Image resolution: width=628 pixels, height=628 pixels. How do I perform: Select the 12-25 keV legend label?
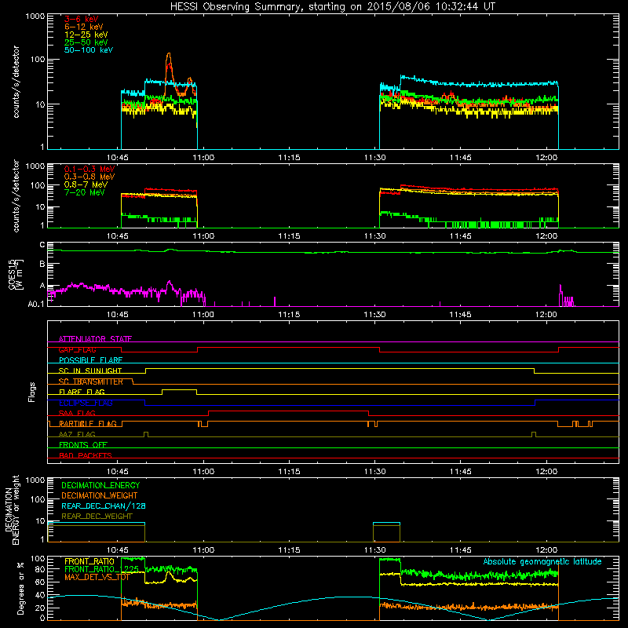tap(86, 35)
